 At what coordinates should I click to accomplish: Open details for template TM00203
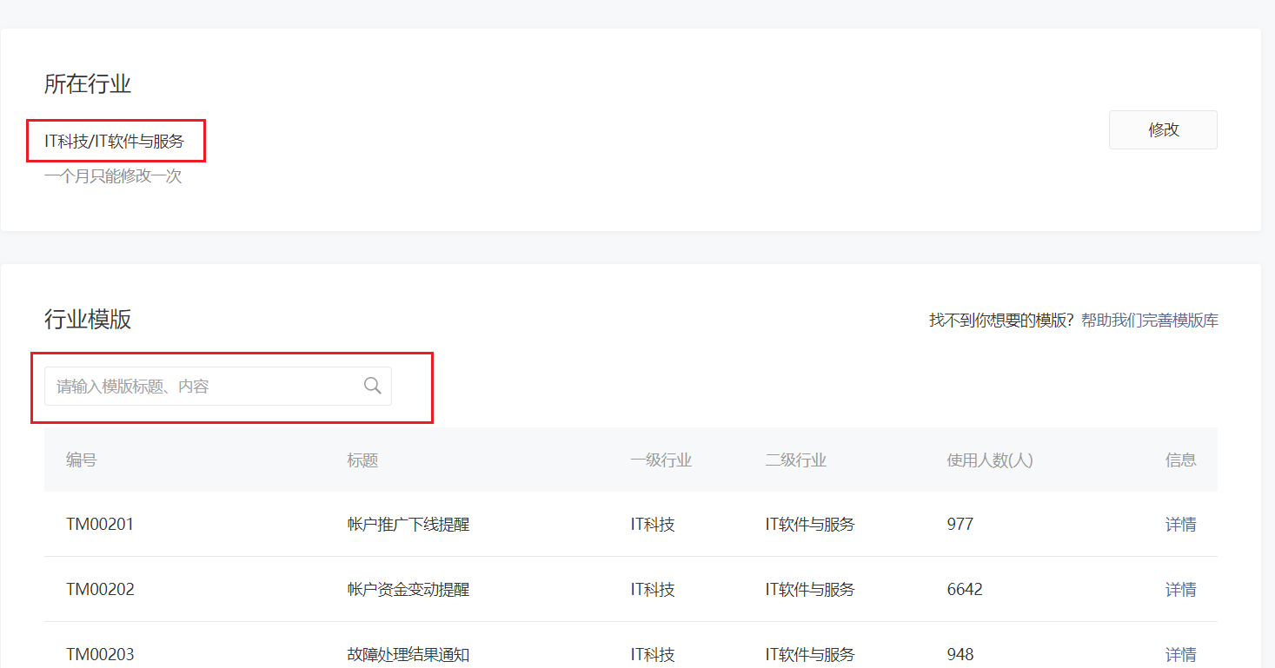tap(1180, 654)
